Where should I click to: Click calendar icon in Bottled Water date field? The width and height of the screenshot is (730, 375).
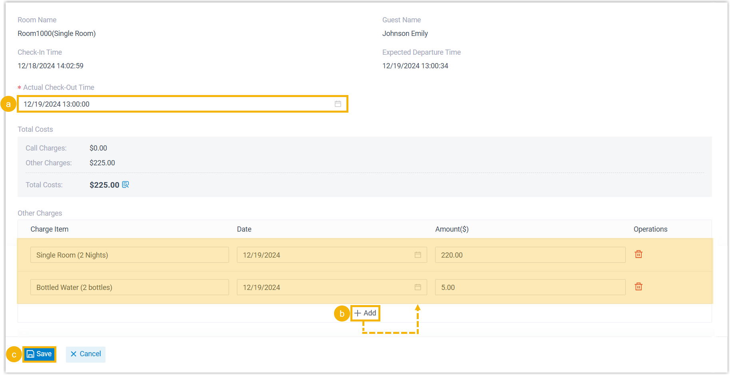418,287
